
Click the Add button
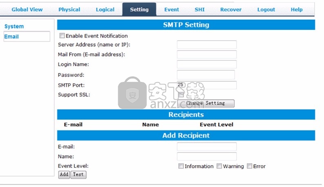(x=64, y=175)
